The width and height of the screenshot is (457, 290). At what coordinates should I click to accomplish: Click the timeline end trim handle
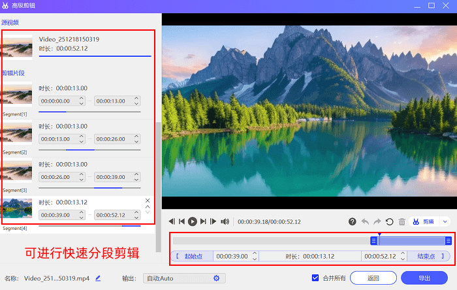click(449, 241)
